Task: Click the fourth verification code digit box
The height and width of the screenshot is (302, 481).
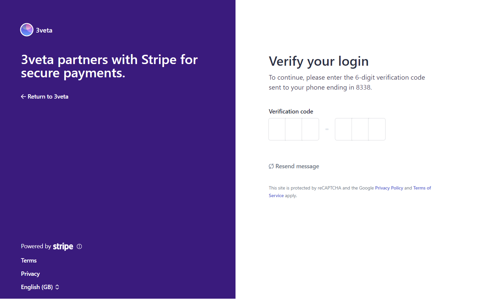Action: [x=343, y=129]
